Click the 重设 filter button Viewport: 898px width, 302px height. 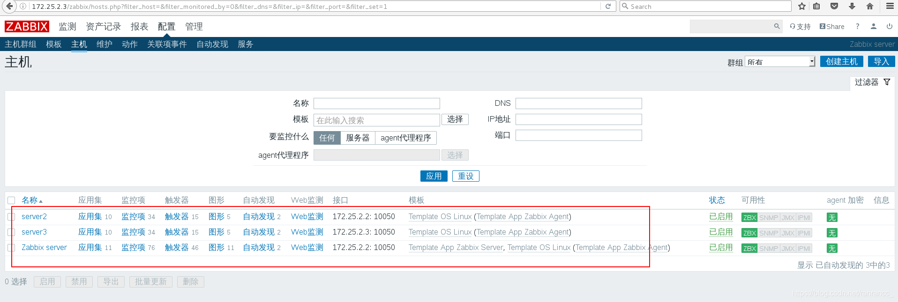point(466,176)
